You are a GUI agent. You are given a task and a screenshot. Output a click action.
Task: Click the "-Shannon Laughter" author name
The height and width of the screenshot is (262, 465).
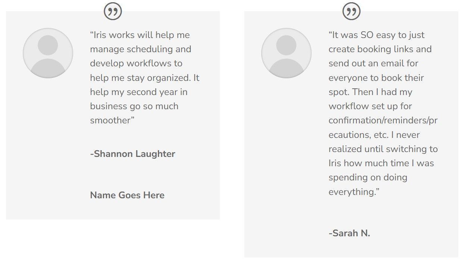pyautogui.click(x=132, y=154)
